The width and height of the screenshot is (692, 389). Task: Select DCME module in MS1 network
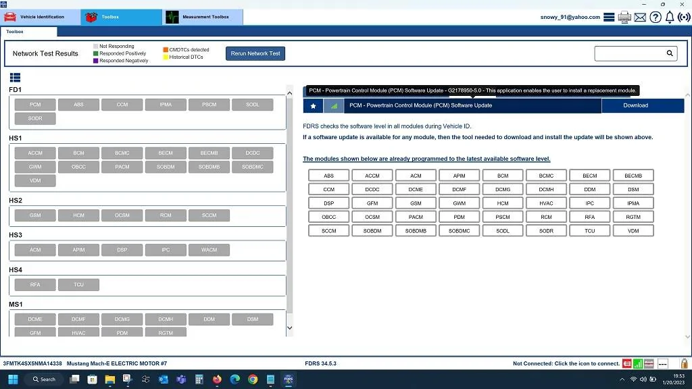tap(35, 319)
